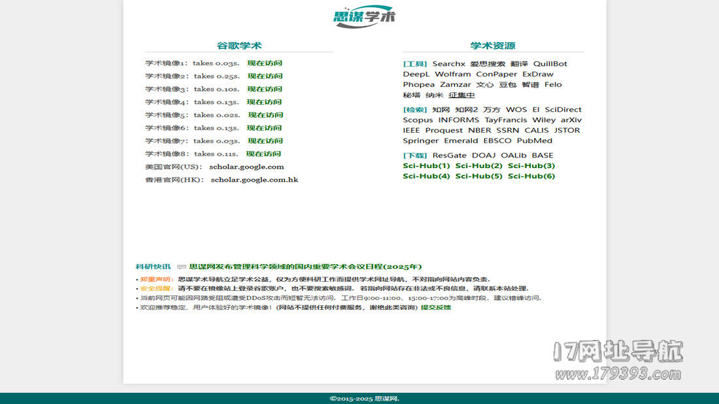This screenshot has width=719, height=404.
Task: Click the news icon beside 科研快讯
Action: tap(182, 267)
